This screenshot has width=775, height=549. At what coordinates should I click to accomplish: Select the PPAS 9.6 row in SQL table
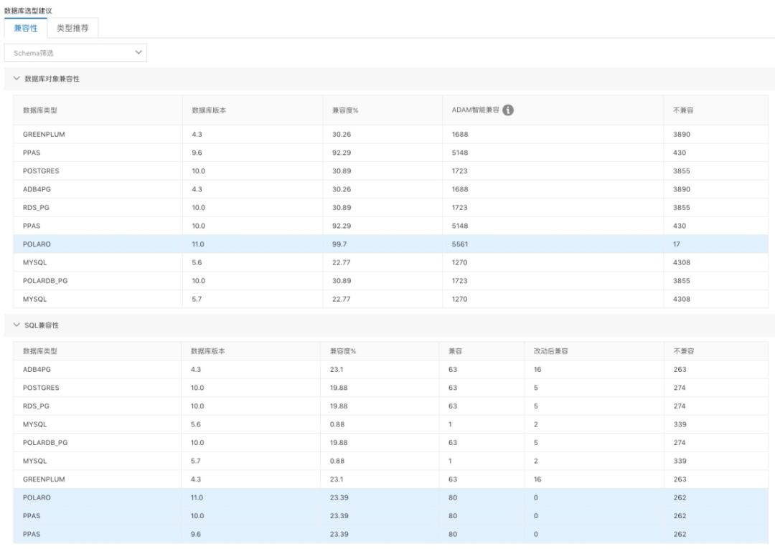(x=390, y=534)
